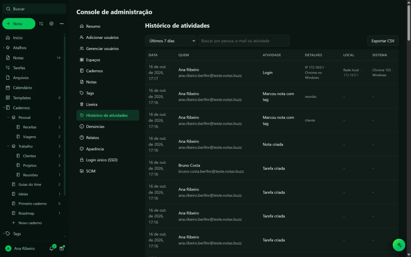This screenshot has height=257, width=411.
Task: Click the lock icon beside Login único (SSO)
Action: coord(82,160)
